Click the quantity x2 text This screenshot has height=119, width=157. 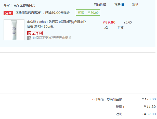[106, 28]
